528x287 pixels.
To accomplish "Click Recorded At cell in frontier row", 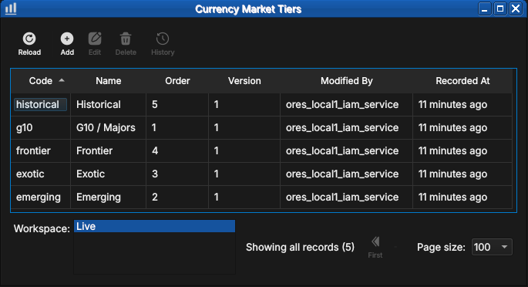I will [x=462, y=150].
